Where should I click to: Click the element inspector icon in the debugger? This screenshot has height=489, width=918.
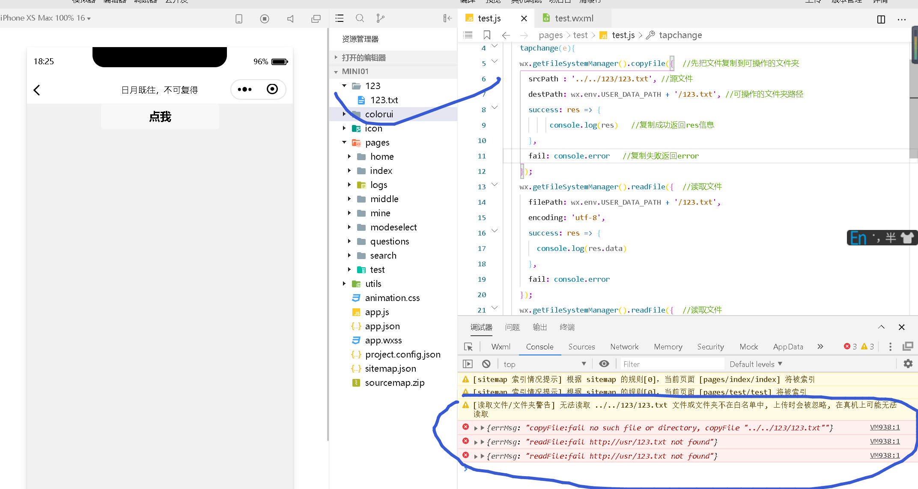[468, 347]
